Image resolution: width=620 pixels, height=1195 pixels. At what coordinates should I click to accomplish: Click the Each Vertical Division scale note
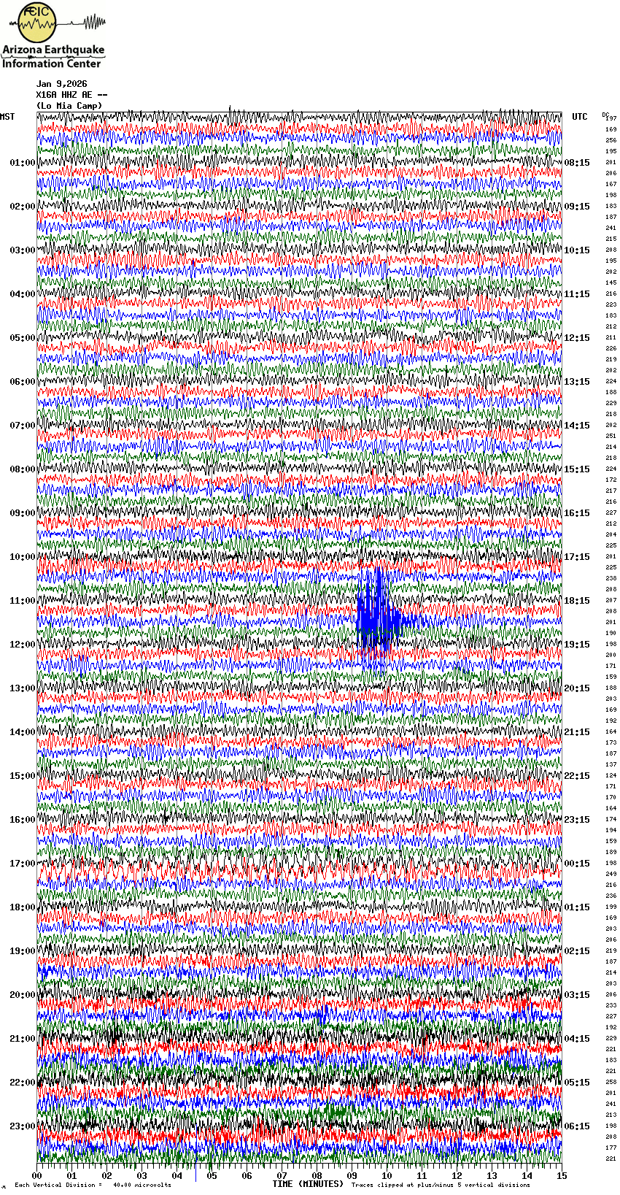click(93, 1185)
